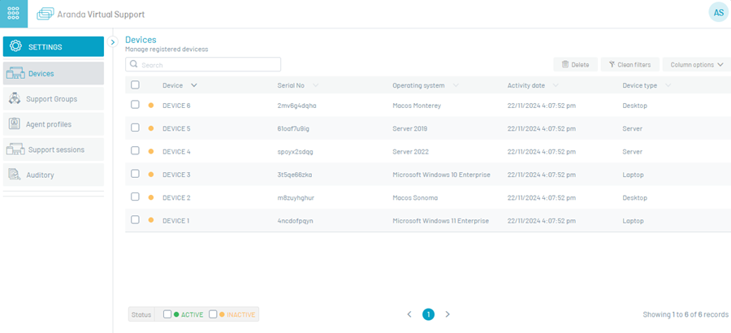Open Agent profiles section
This screenshot has height=333, width=731.
[53, 124]
